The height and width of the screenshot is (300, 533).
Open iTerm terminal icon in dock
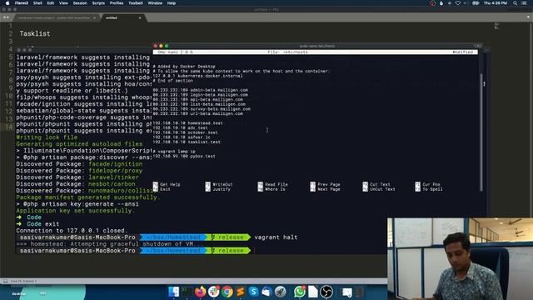tap(187, 292)
